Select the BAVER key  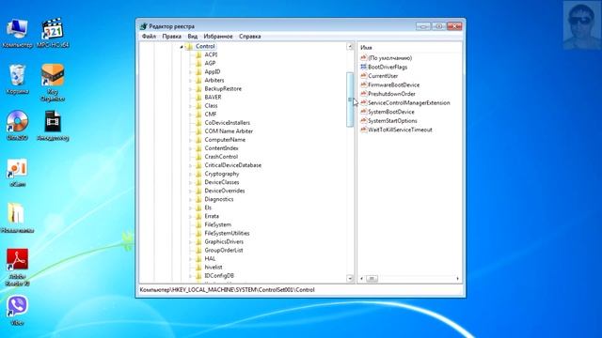213,98
